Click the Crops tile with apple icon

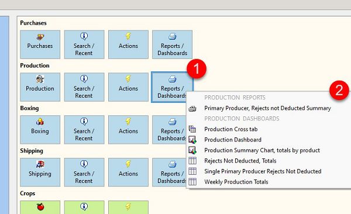coord(40,208)
